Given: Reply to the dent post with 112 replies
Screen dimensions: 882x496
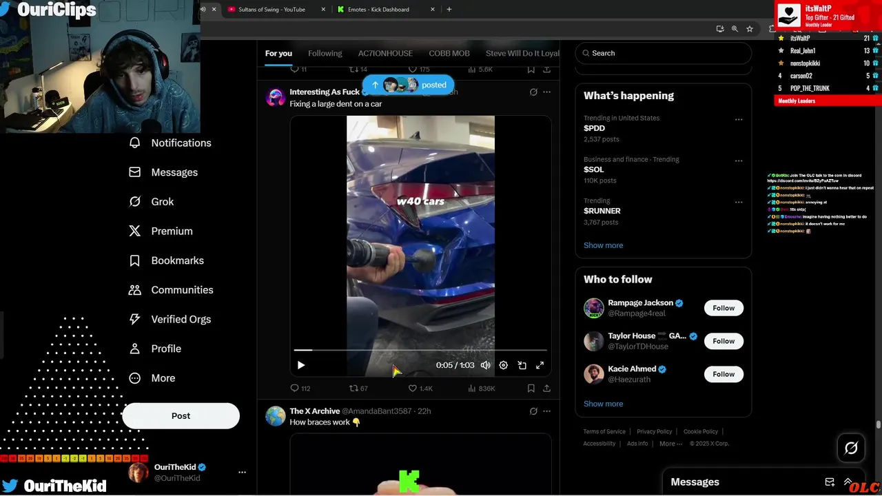Looking at the screenshot, I should 300,389.
